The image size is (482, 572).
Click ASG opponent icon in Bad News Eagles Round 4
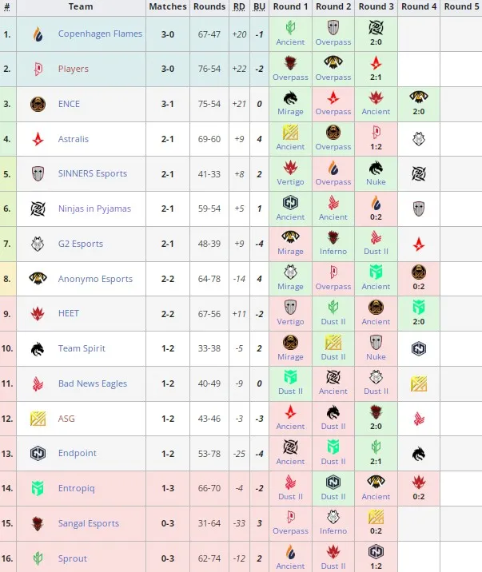point(419,383)
